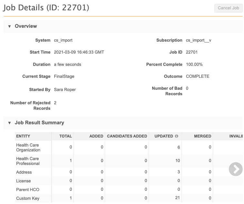
Task: Click the updated count 21 for Custom Key
Action: tap(177, 198)
